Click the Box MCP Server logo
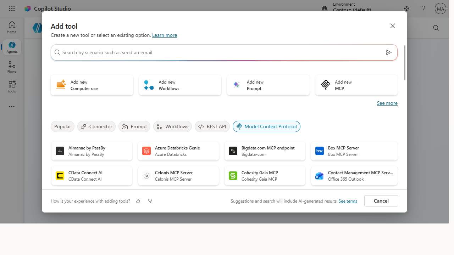 click(320, 151)
